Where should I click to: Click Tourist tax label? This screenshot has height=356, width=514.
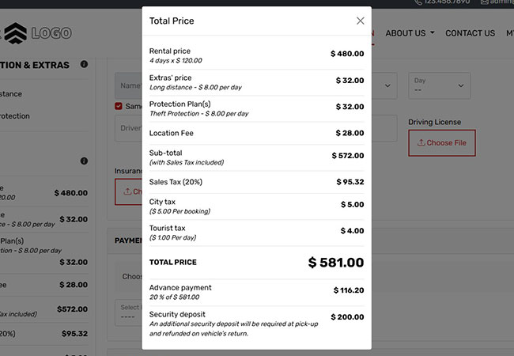point(167,228)
